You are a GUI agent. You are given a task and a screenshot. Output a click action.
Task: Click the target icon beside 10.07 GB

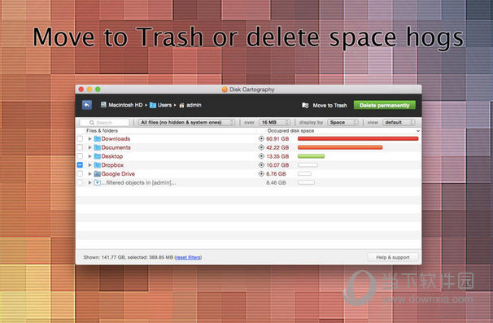(x=261, y=165)
